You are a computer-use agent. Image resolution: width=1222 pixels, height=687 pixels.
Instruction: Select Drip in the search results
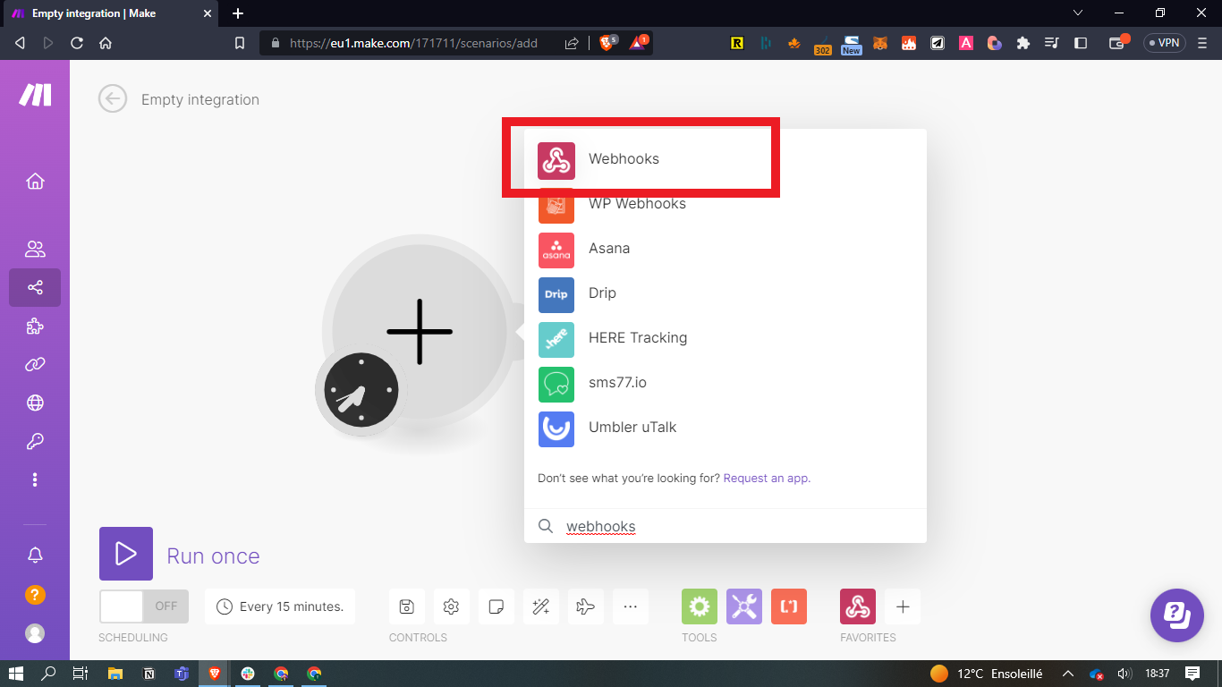[725, 293]
